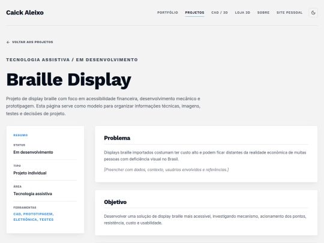Open the Loja 3D page

242,13
